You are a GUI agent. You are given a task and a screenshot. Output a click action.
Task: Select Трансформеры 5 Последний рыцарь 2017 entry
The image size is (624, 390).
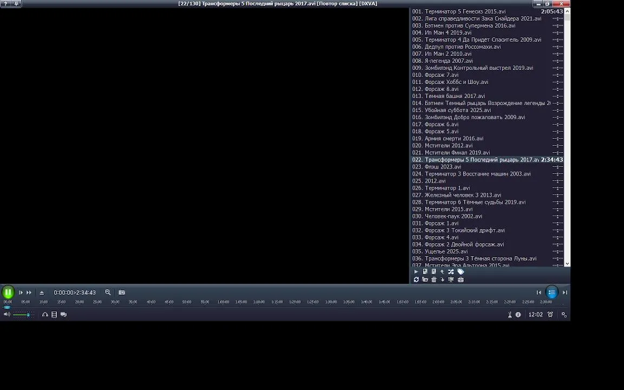(487, 160)
